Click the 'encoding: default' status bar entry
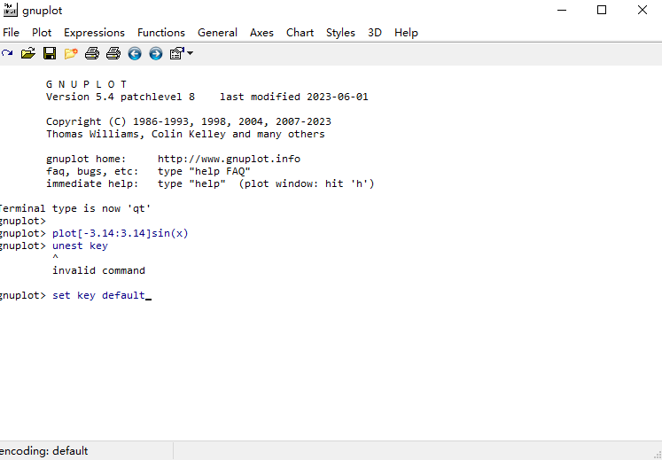Viewport: 662px width, 460px height. point(44,451)
